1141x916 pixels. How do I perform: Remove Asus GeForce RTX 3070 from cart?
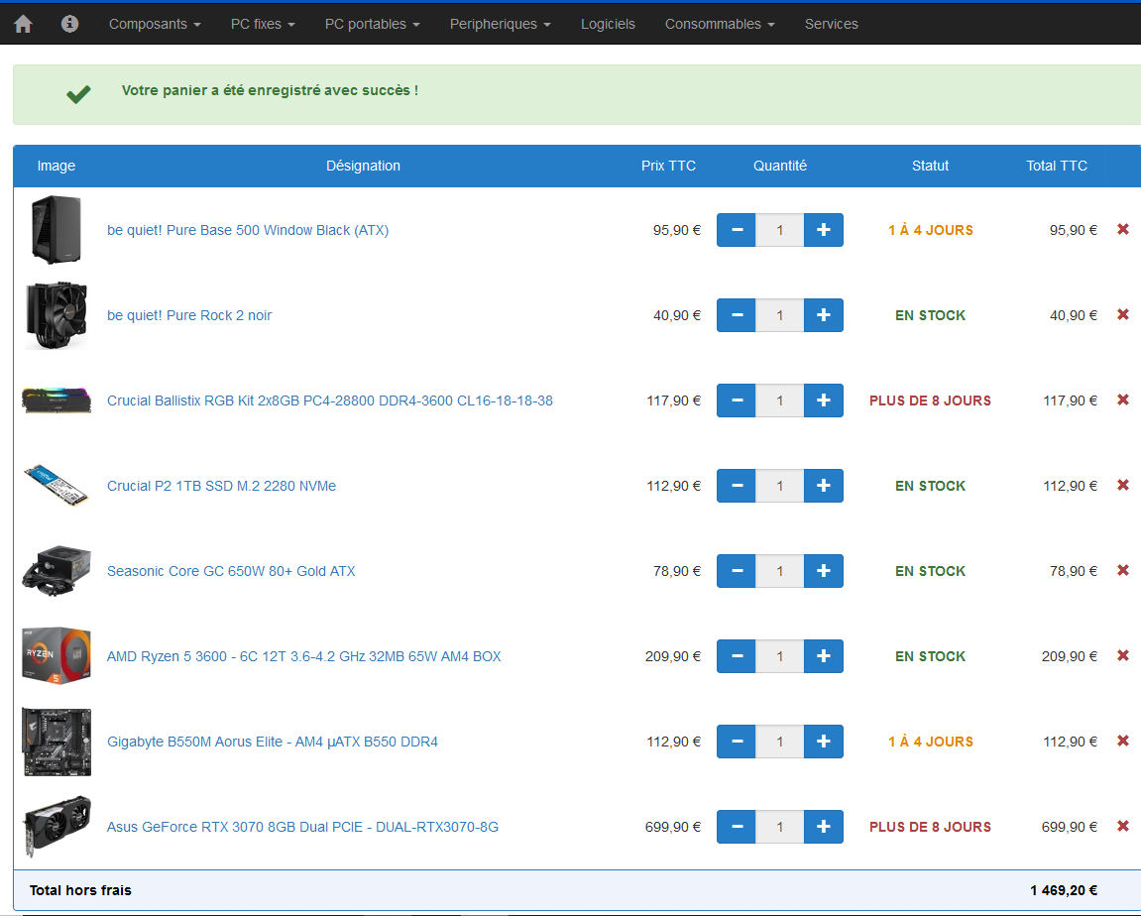click(x=1123, y=826)
